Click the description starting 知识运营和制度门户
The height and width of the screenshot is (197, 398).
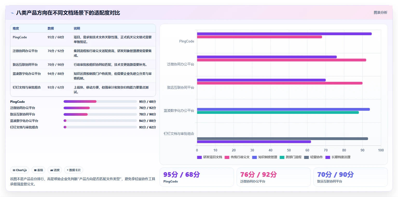point(113,76)
